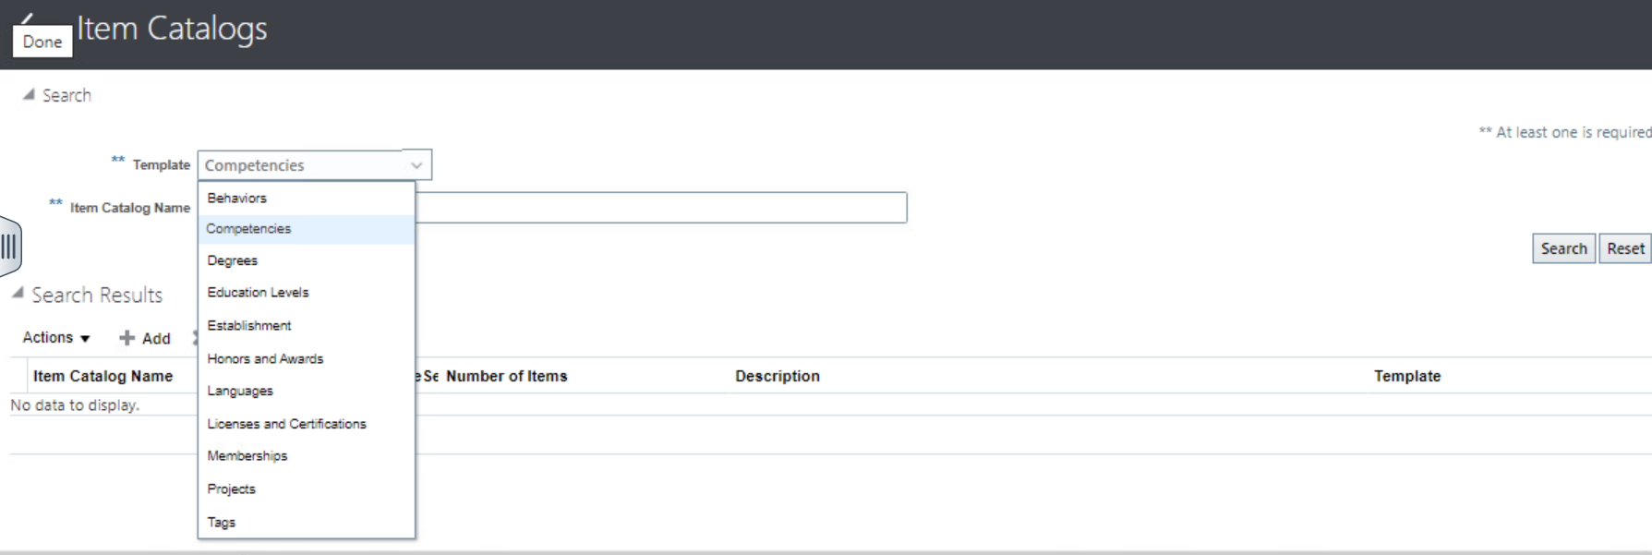
Task: Select Projects from dropdown list
Action: pyautogui.click(x=307, y=489)
